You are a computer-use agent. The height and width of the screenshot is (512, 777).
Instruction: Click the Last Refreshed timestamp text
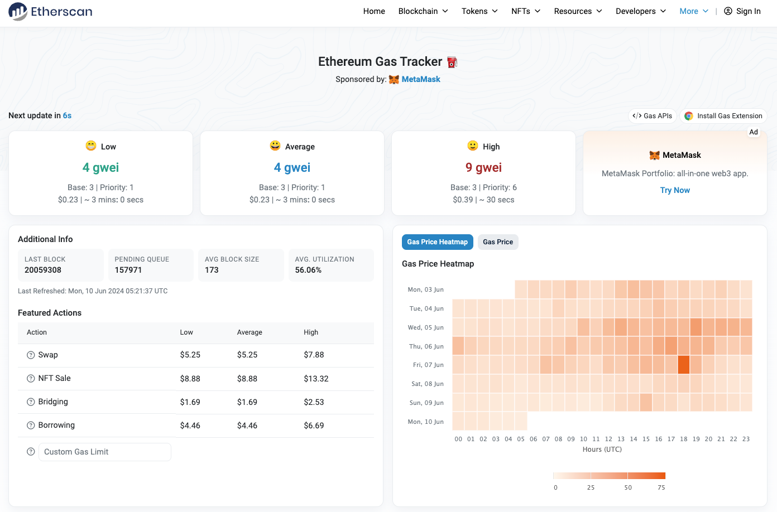93,291
